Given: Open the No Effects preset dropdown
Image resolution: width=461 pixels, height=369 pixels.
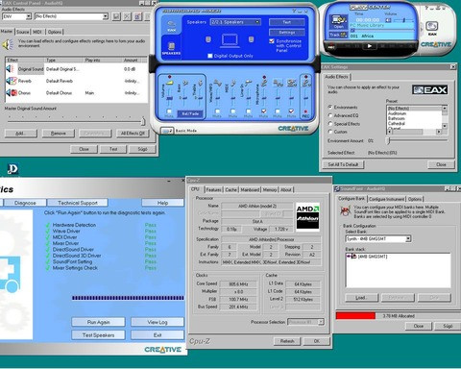Looking at the screenshot, I should pos(72,16).
